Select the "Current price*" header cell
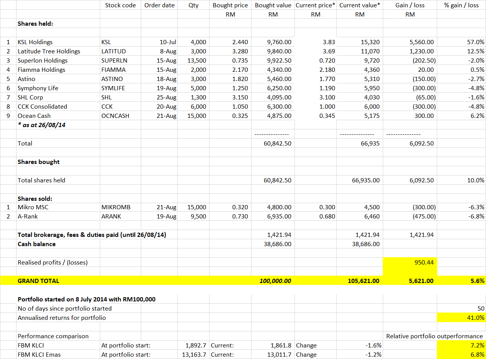The image size is (486, 359). (316, 5)
